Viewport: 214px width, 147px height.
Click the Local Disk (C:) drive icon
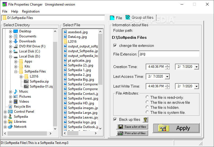[15, 51]
